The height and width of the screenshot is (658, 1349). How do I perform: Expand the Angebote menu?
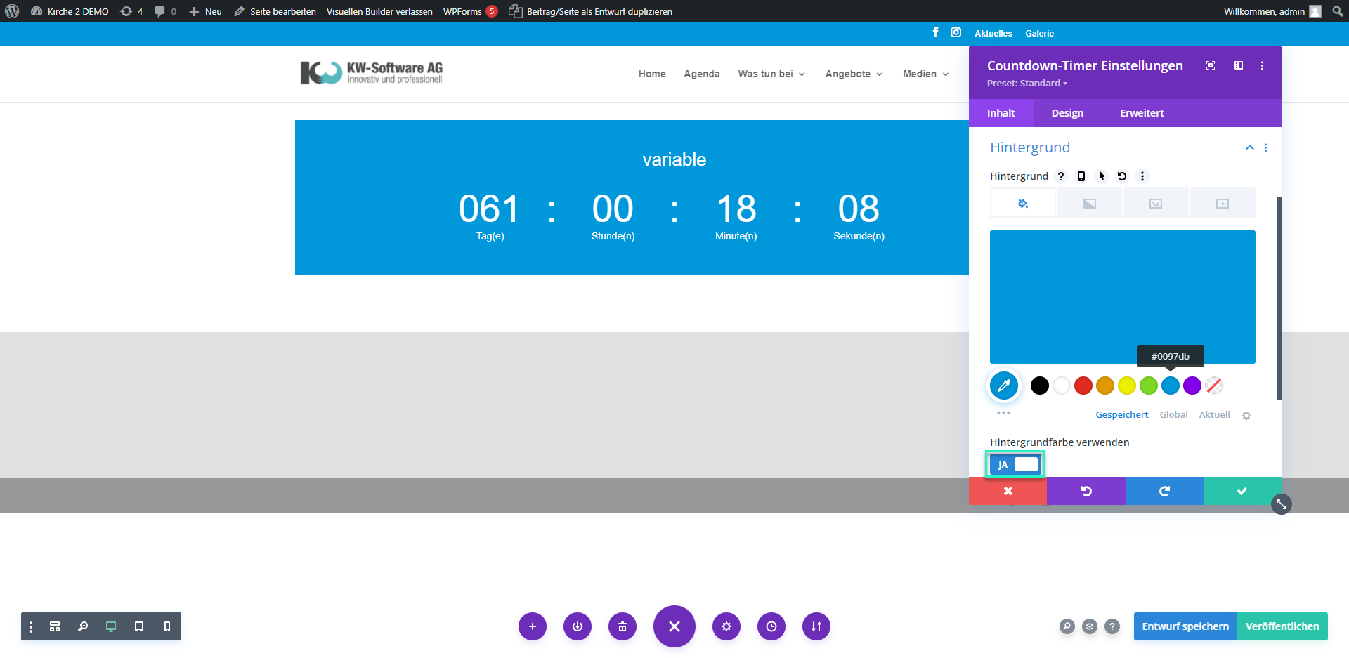click(854, 74)
